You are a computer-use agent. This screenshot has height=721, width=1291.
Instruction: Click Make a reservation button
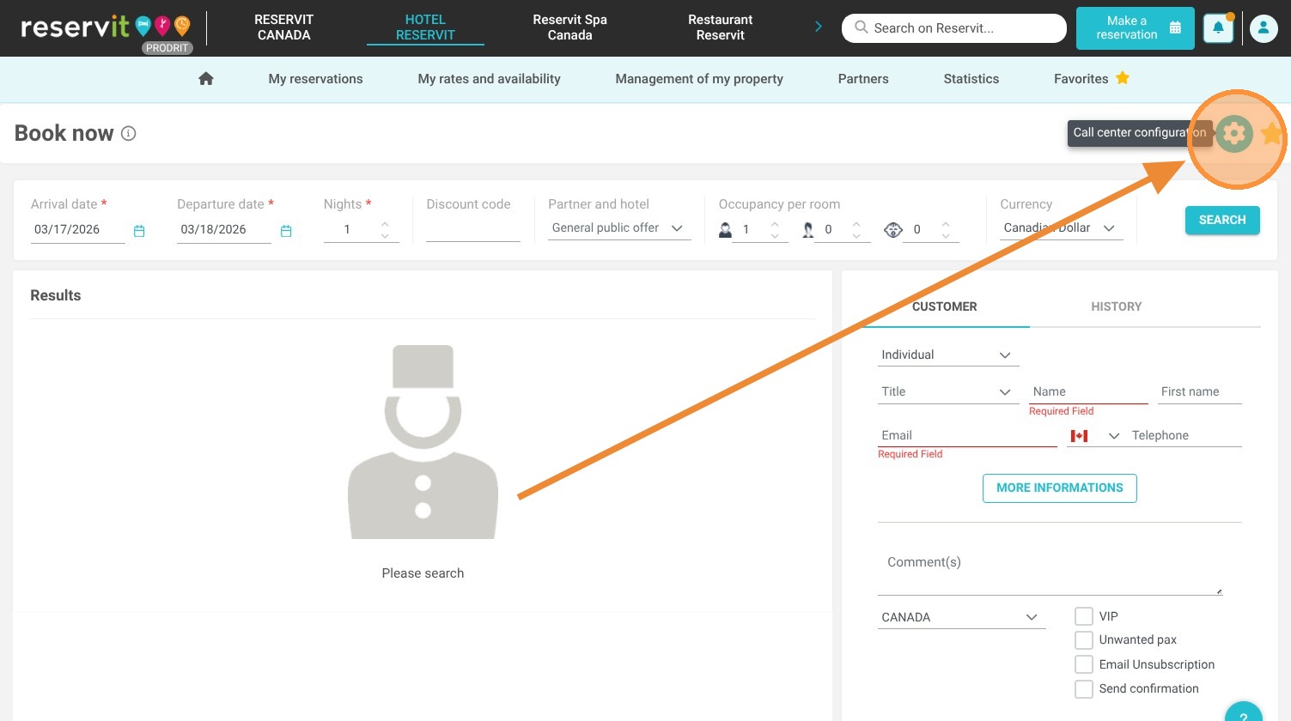tap(1136, 28)
